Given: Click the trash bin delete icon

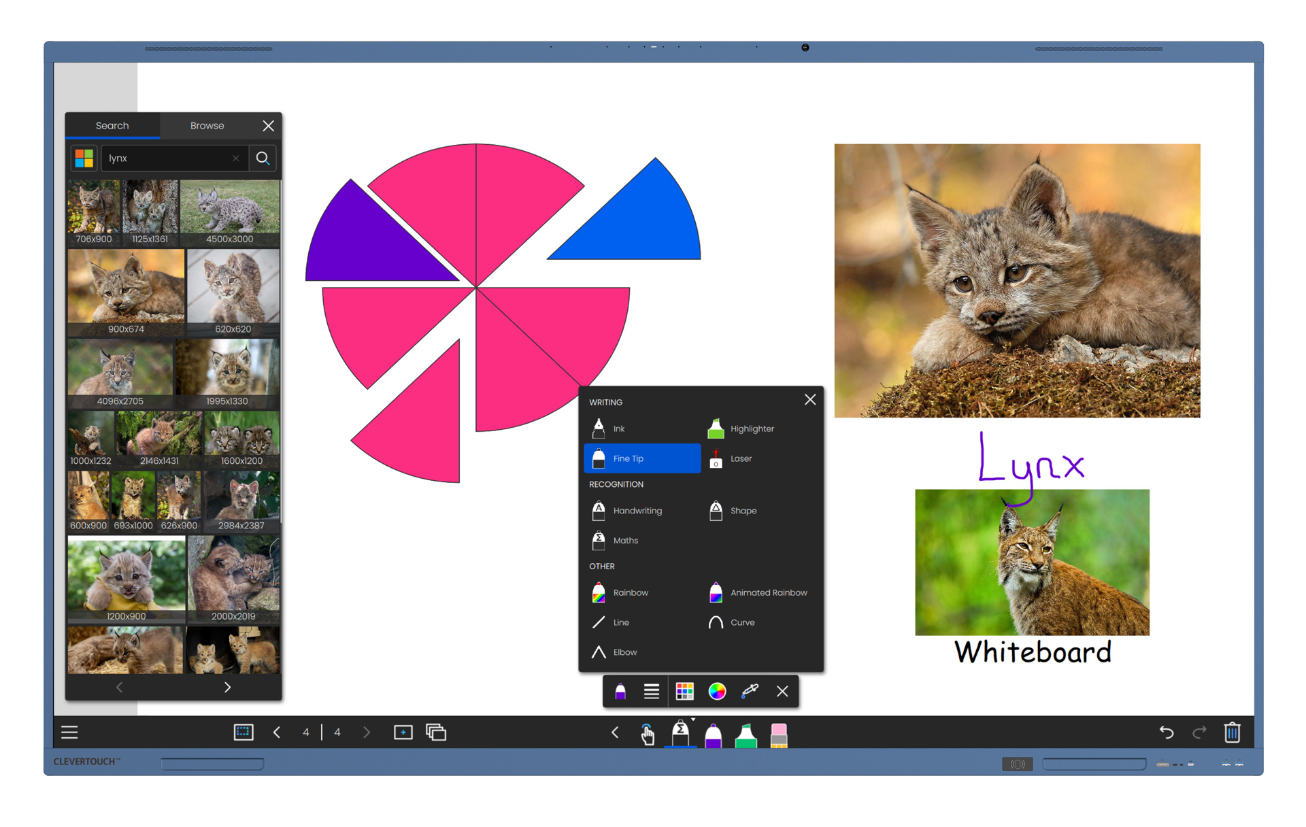Looking at the screenshot, I should [x=1232, y=732].
